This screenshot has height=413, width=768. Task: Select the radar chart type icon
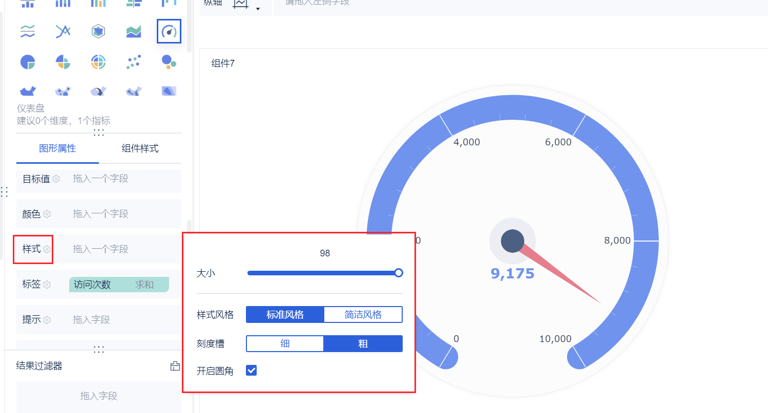point(98,32)
